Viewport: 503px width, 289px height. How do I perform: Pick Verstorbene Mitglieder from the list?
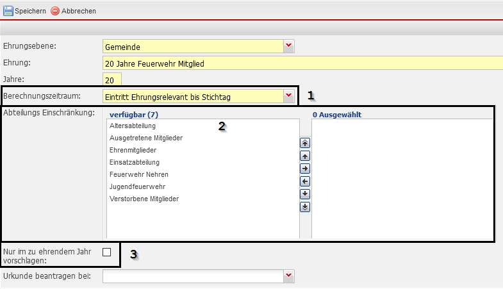[144, 199]
